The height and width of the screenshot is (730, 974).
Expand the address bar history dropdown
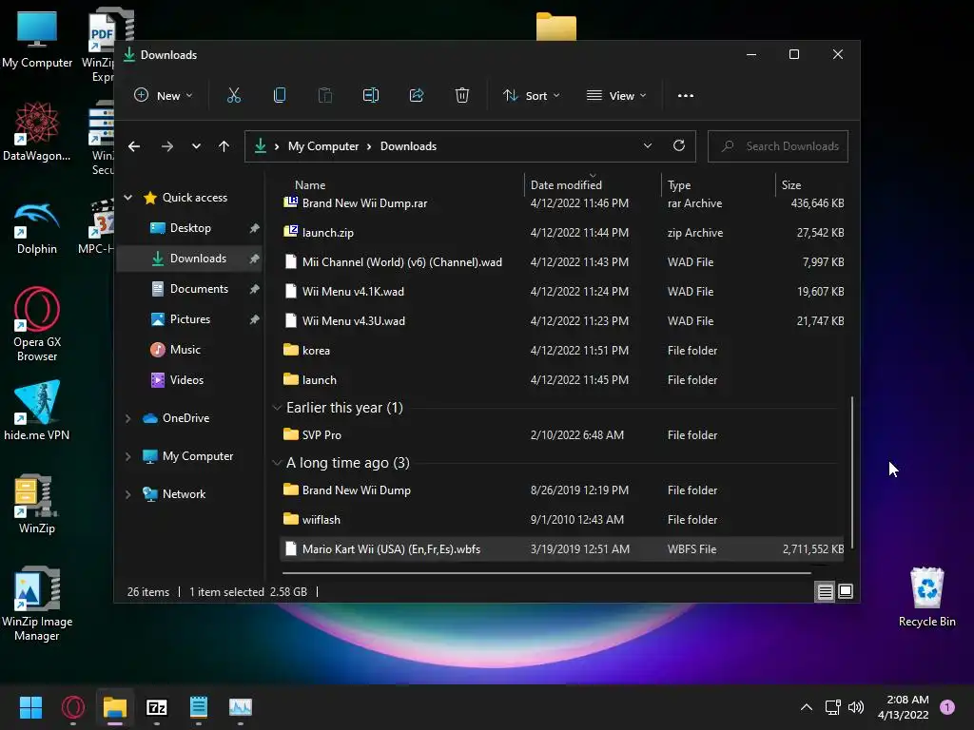(647, 145)
